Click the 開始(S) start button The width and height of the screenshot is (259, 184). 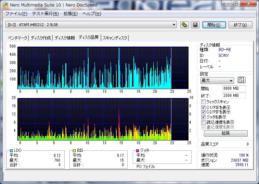pyautogui.click(x=214, y=25)
